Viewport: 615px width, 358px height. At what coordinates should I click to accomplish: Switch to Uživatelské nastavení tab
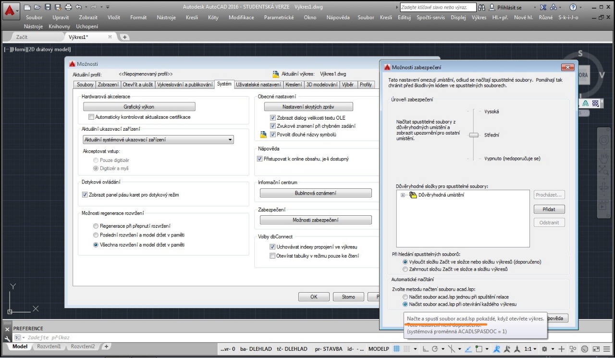[258, 85]
